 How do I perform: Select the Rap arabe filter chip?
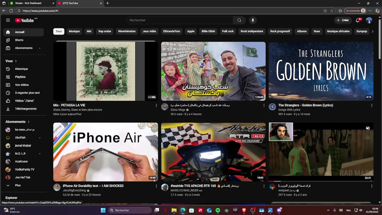[x=105, y=31]
